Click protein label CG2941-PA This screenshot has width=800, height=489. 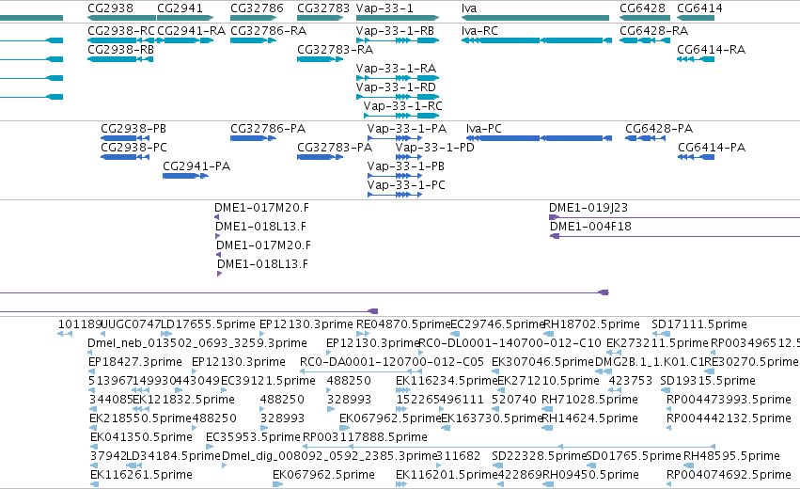click(196, 166)
